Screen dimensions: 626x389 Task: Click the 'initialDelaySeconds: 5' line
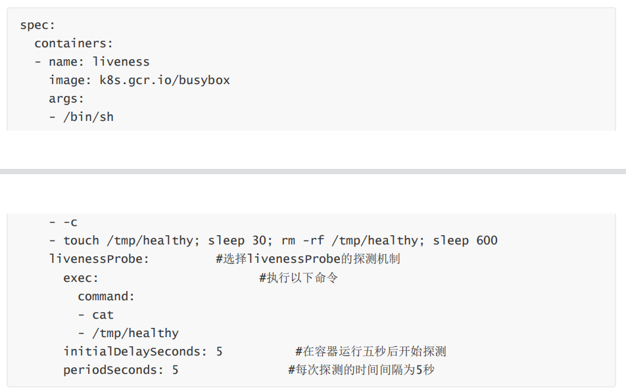tap(143, 352)
